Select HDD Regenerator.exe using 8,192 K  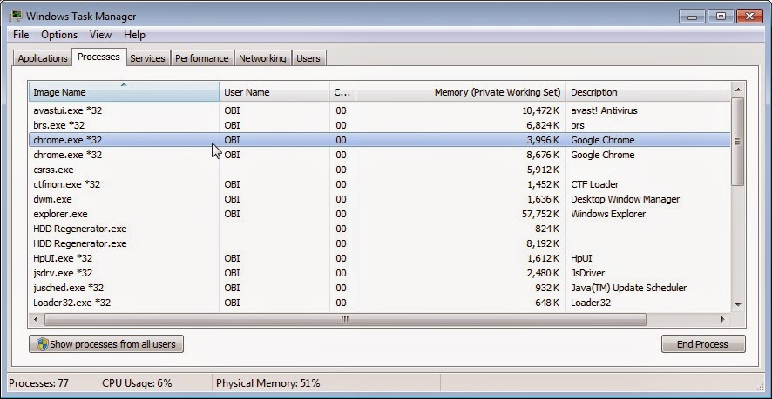click(x=380, y=243)
